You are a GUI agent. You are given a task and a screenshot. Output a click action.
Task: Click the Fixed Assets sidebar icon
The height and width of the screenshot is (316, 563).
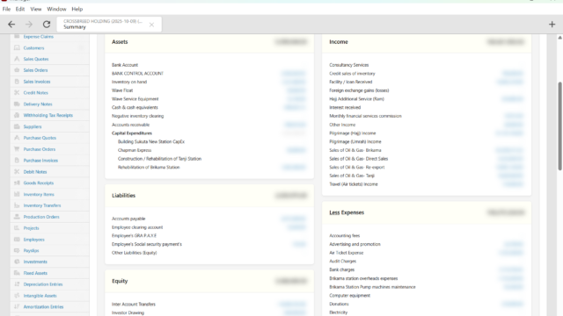click(x=17, y=273)
